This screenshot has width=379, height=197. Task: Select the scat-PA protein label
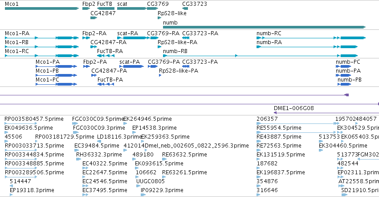(130, 62)
